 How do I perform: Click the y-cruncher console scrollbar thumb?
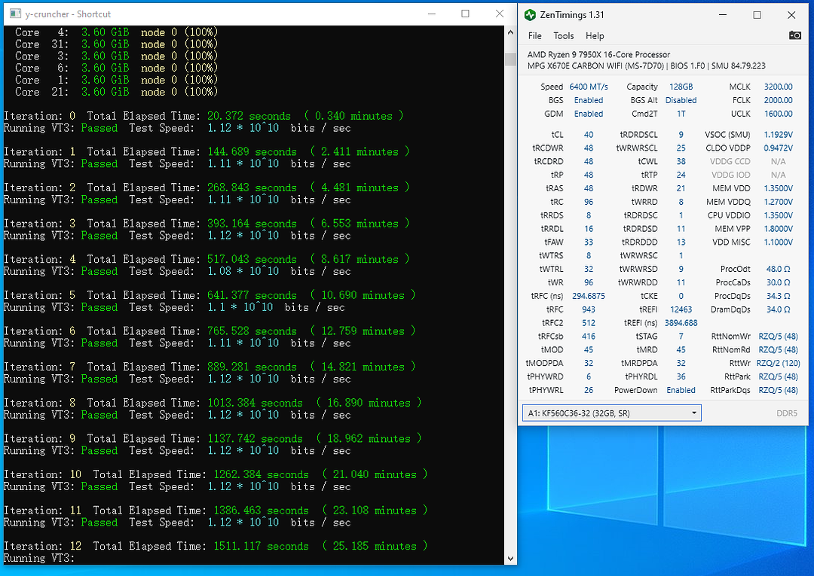(510, 59)
